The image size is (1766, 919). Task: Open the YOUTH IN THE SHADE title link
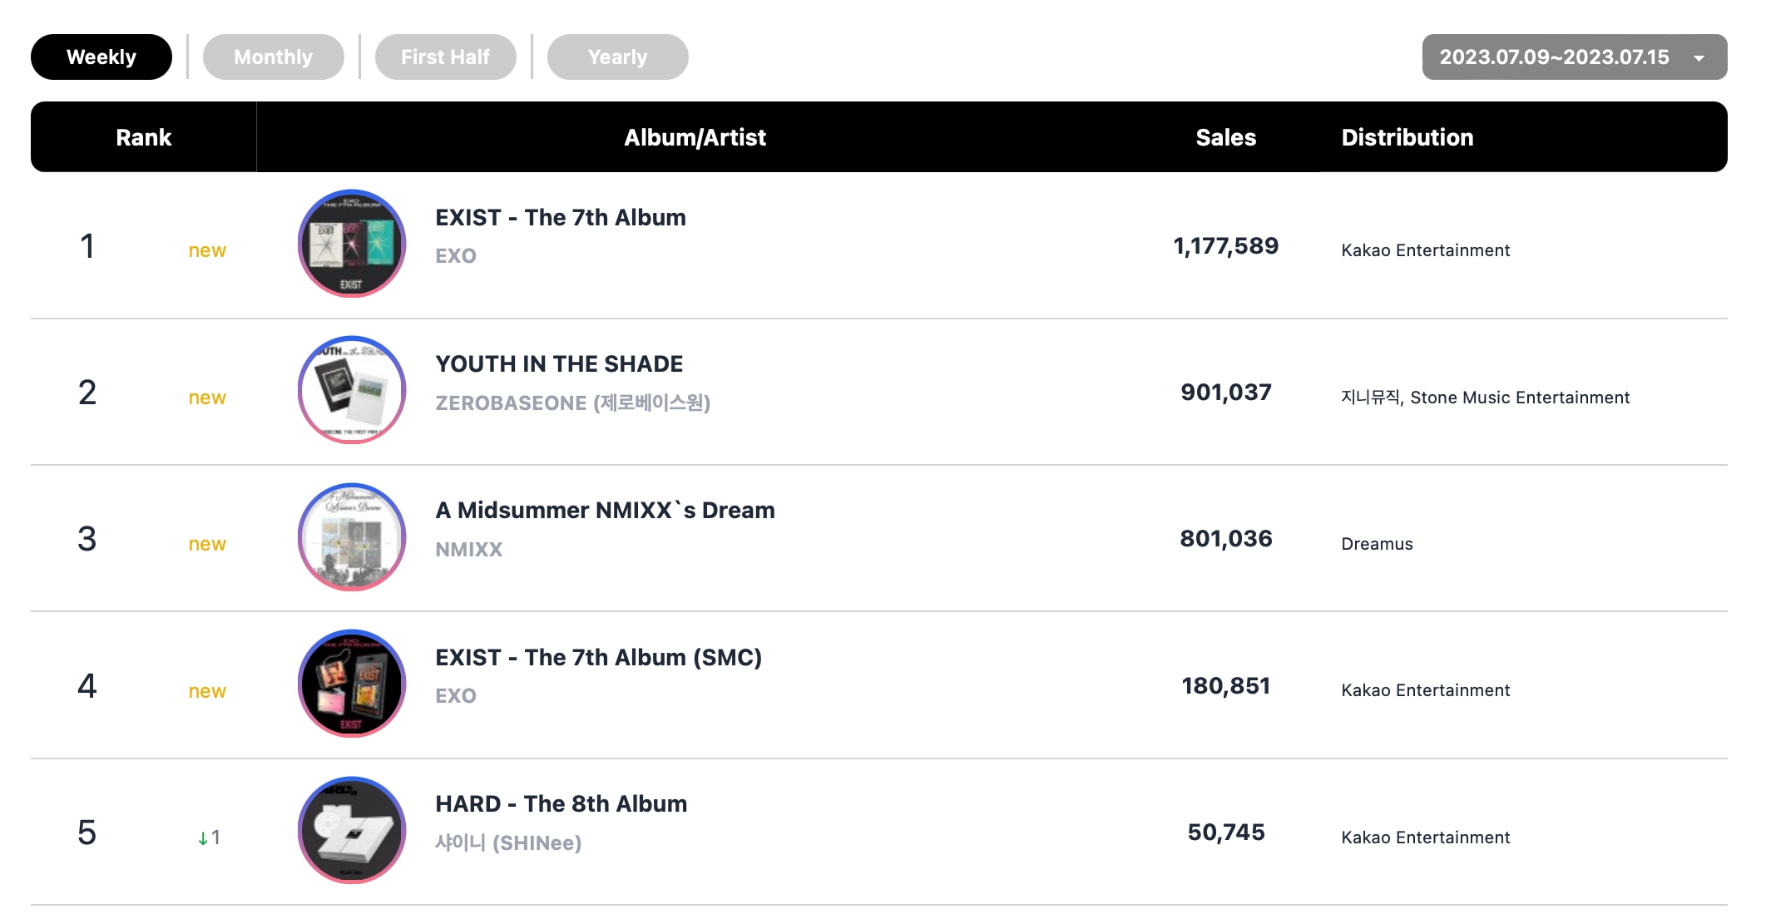click(559, 364)
